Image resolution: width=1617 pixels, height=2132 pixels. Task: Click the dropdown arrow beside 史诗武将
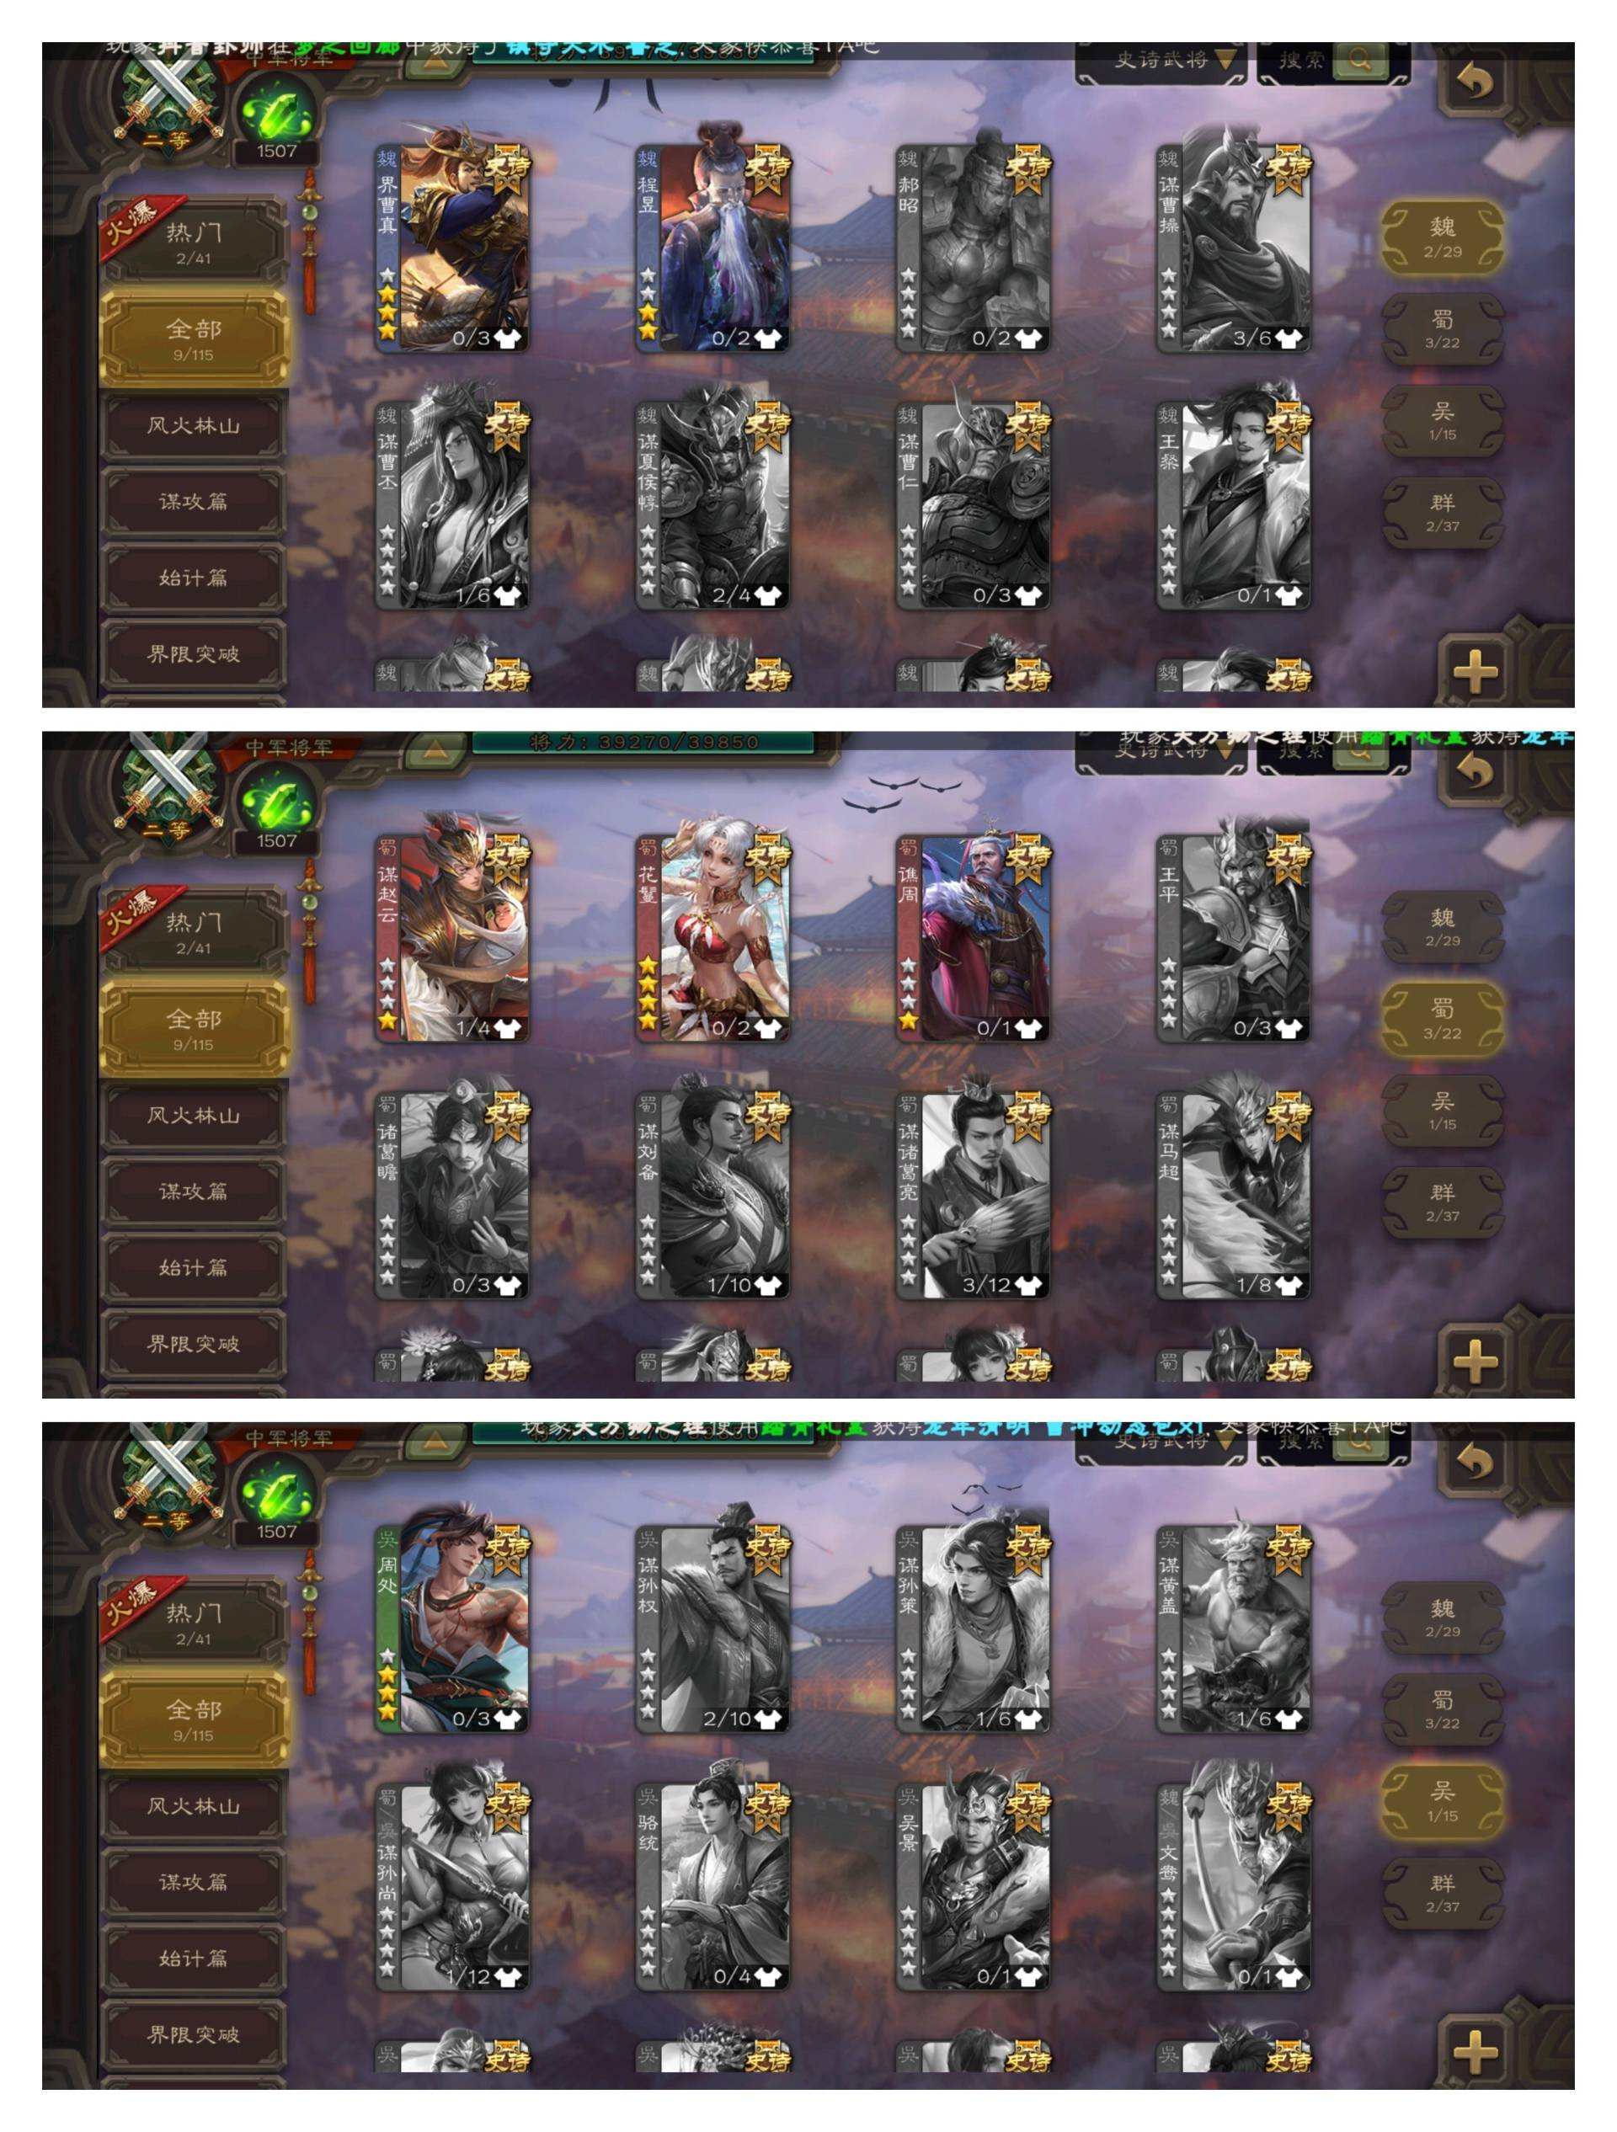1225,61
